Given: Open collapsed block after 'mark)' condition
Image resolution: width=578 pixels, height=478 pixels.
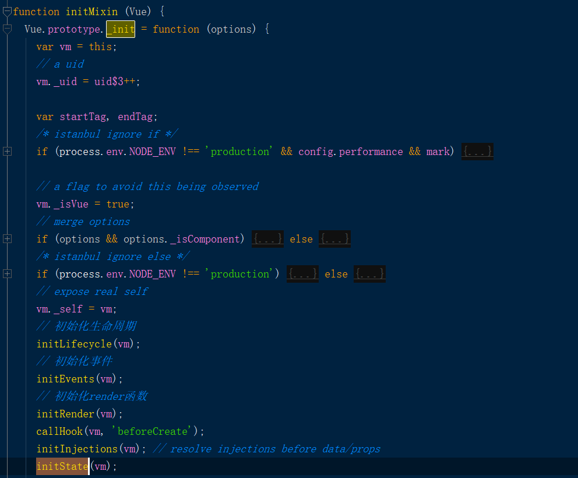Looking at the screenshot, I should click(x=477, y=152).
